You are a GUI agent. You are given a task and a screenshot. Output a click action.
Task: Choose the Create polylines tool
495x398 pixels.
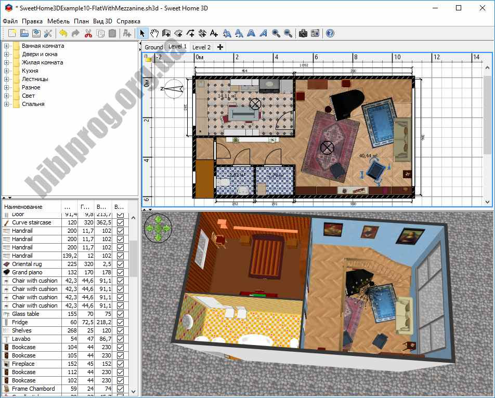190,33
